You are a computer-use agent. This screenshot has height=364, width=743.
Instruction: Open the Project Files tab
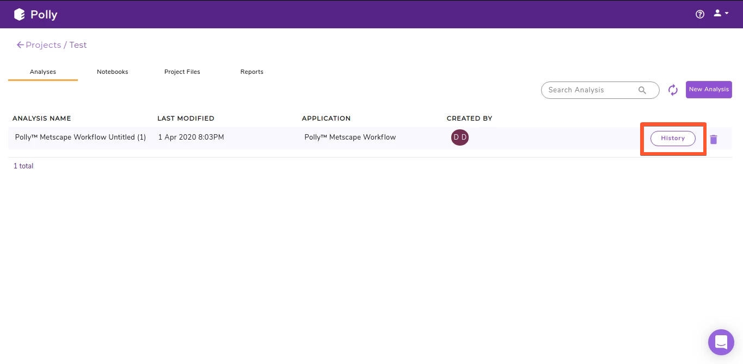[182, 71]
